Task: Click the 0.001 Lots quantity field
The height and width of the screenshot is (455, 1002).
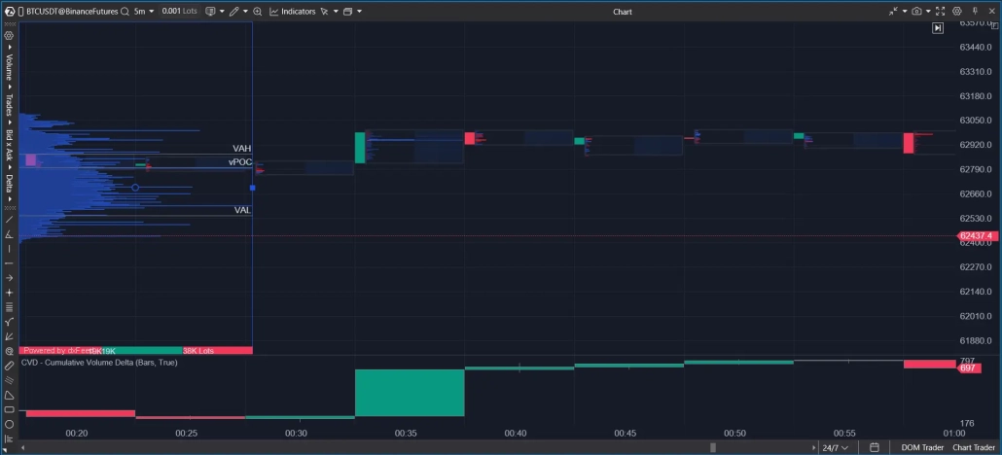Action: click(180, 12)
